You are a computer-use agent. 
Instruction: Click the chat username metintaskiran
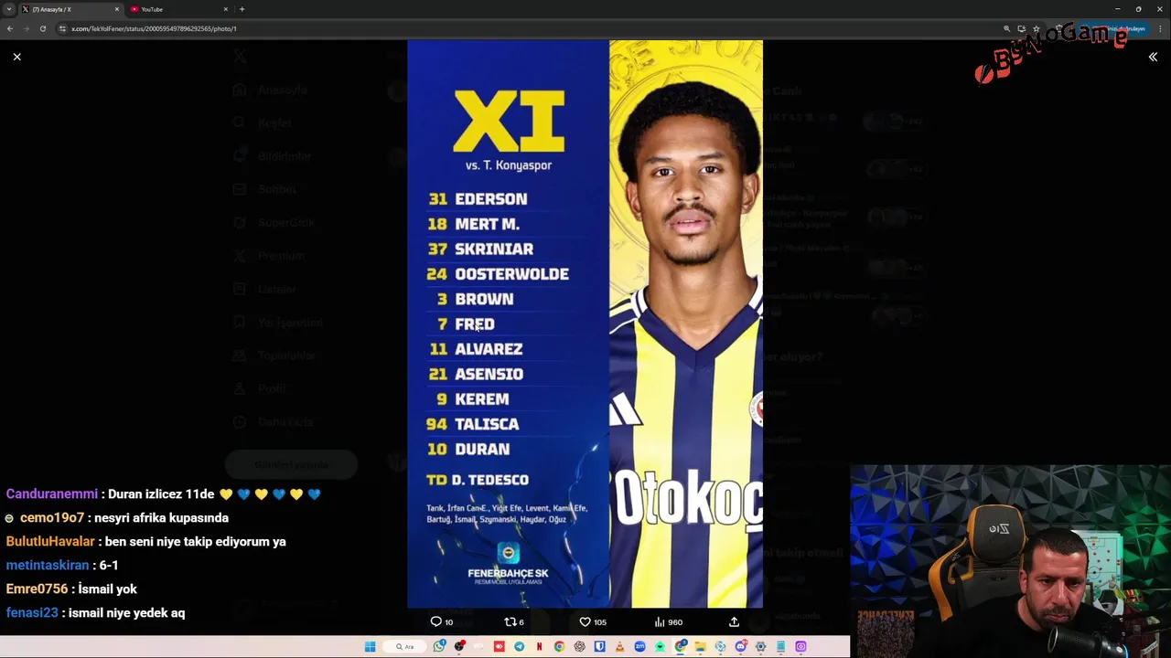tap(48, 565)
